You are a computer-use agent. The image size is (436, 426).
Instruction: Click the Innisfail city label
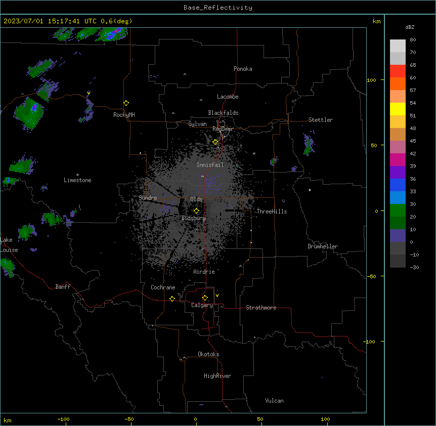point(210,165)
